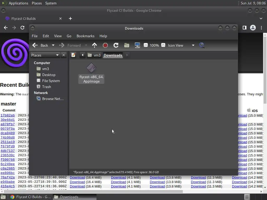Image resolution: width=267 pixels, height=200 pixels.
Task: Open the Help menu
Action: [x=103, y=36]
